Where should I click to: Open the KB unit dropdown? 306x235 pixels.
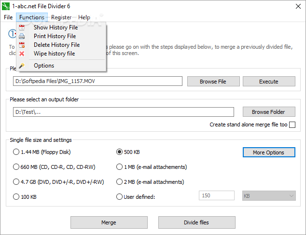pyautogui.click(x=269, y=196)
